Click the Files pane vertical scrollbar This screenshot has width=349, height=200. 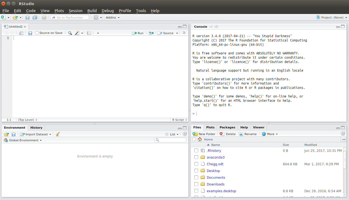click(x=345, y=160)
